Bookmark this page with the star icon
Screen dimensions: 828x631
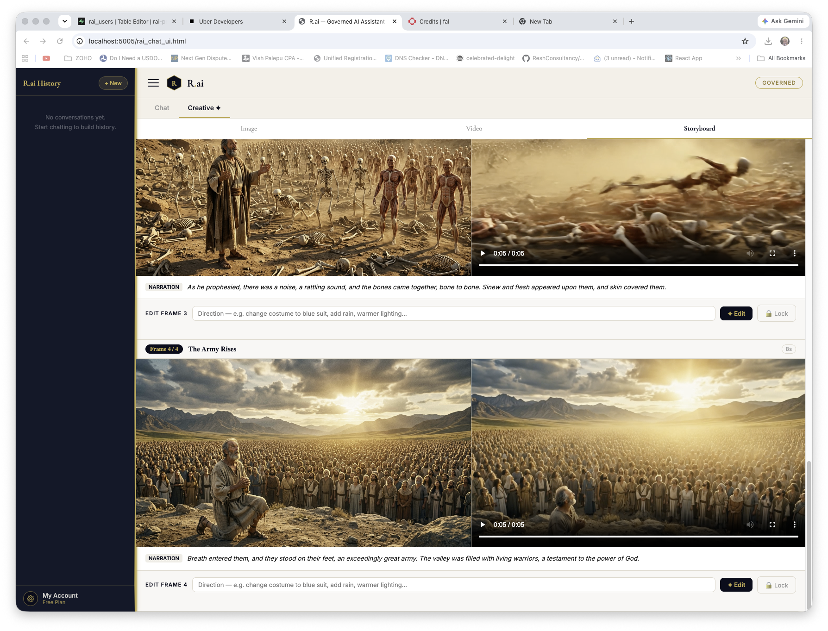(745, 41)
